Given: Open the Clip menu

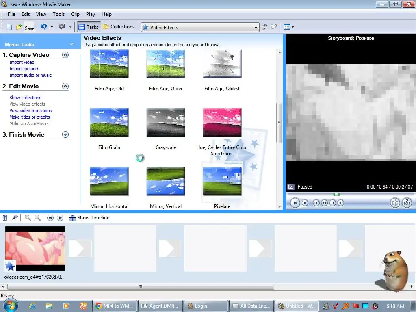Looking at the screenshot, I should (x=75, y=14).
